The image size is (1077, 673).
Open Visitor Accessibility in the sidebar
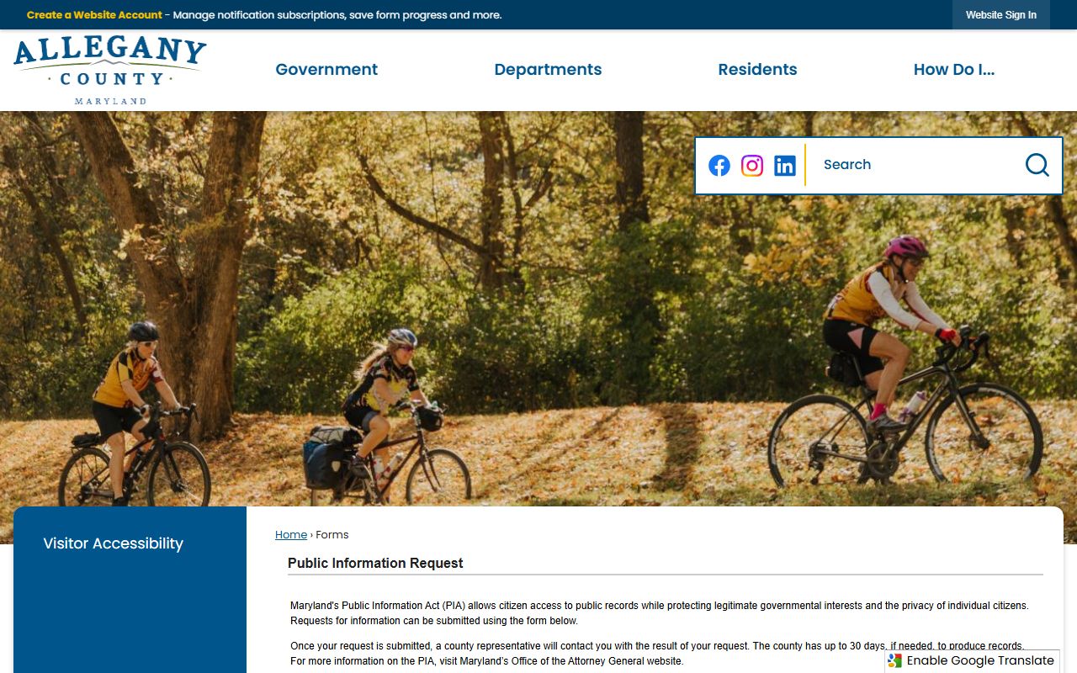point(113,543)
